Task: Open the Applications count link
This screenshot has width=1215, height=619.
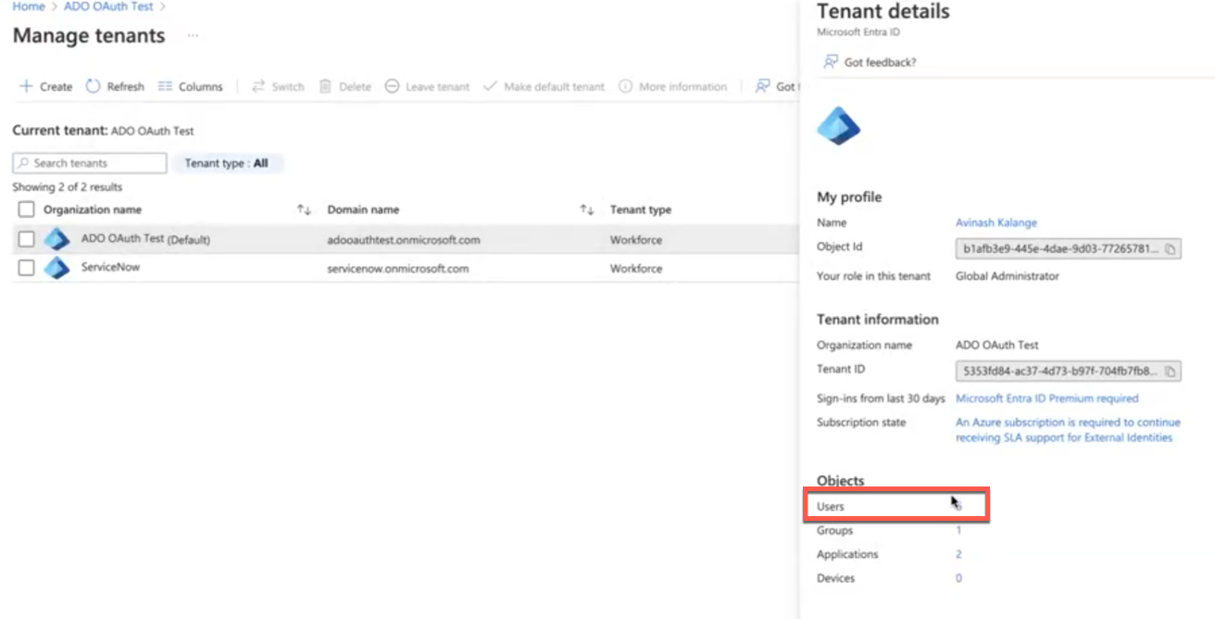Action: click(958, 554)
